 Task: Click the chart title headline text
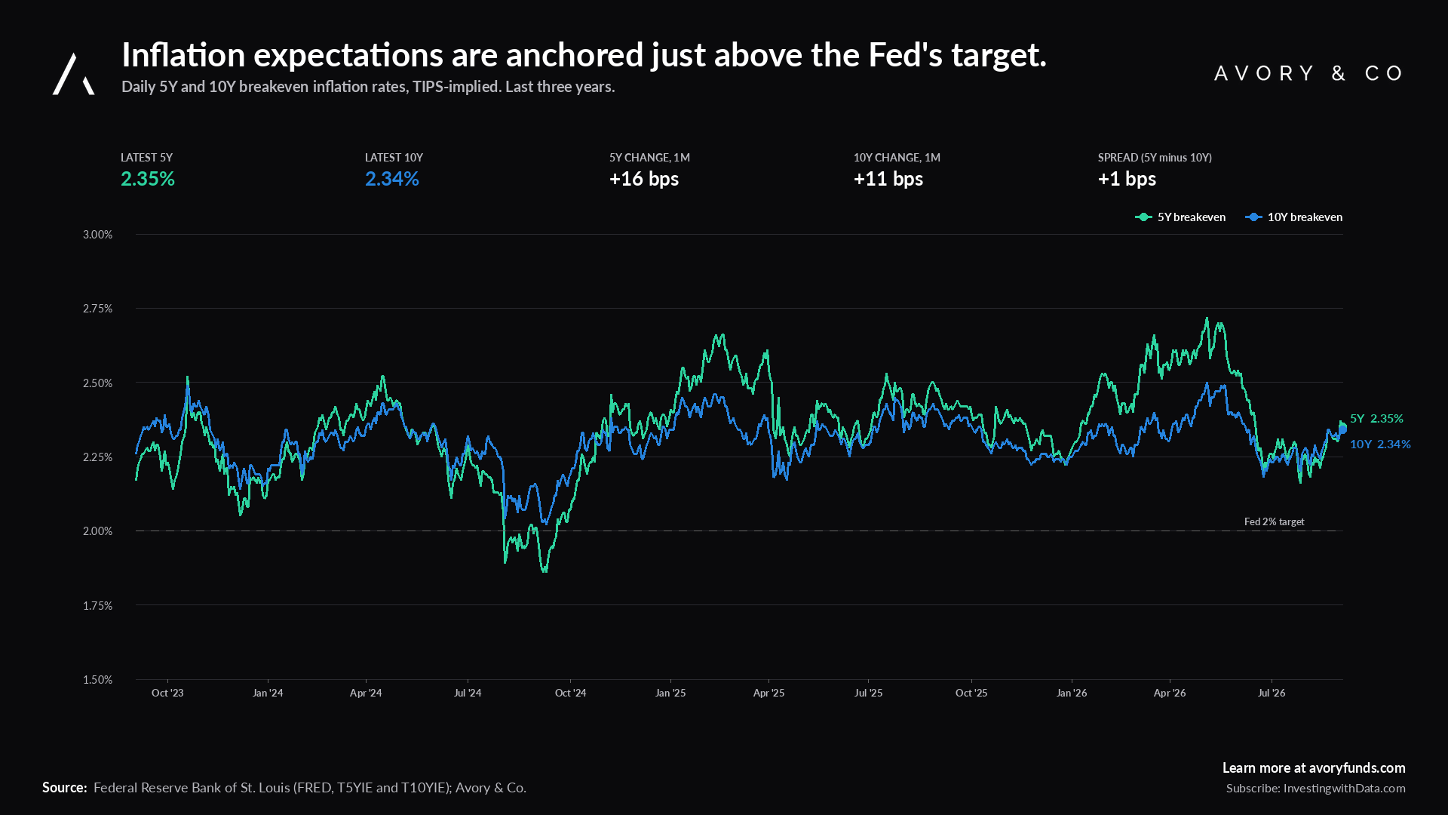pyautogui.click(x=584, y=55)
